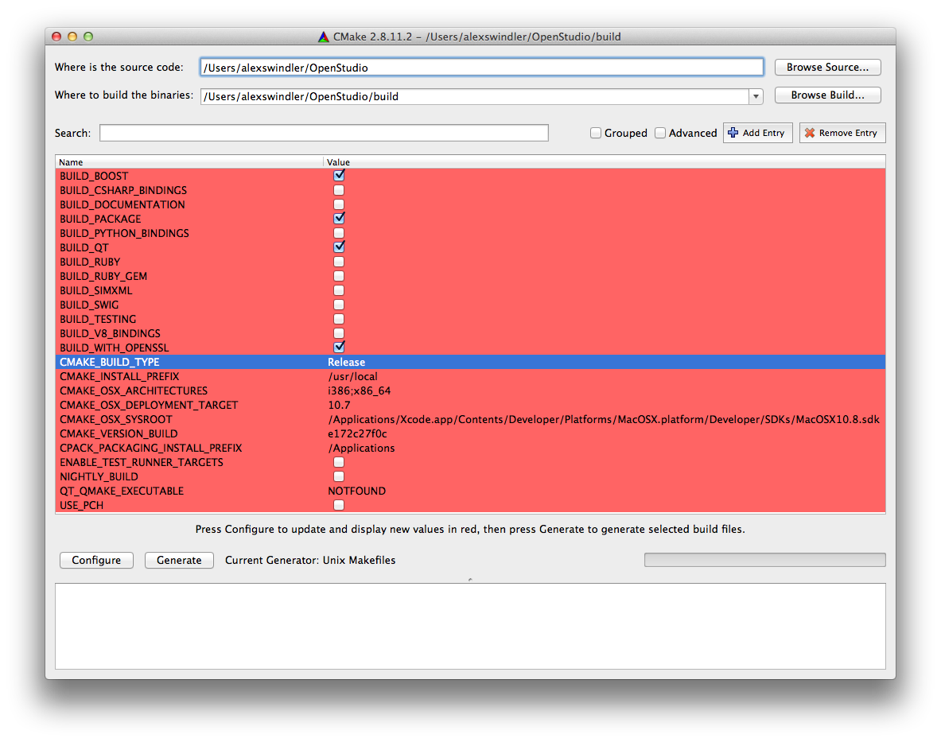Screen dimensions: 941x742
Task: Click the progress bar next to generator
Action: [764, 560]
